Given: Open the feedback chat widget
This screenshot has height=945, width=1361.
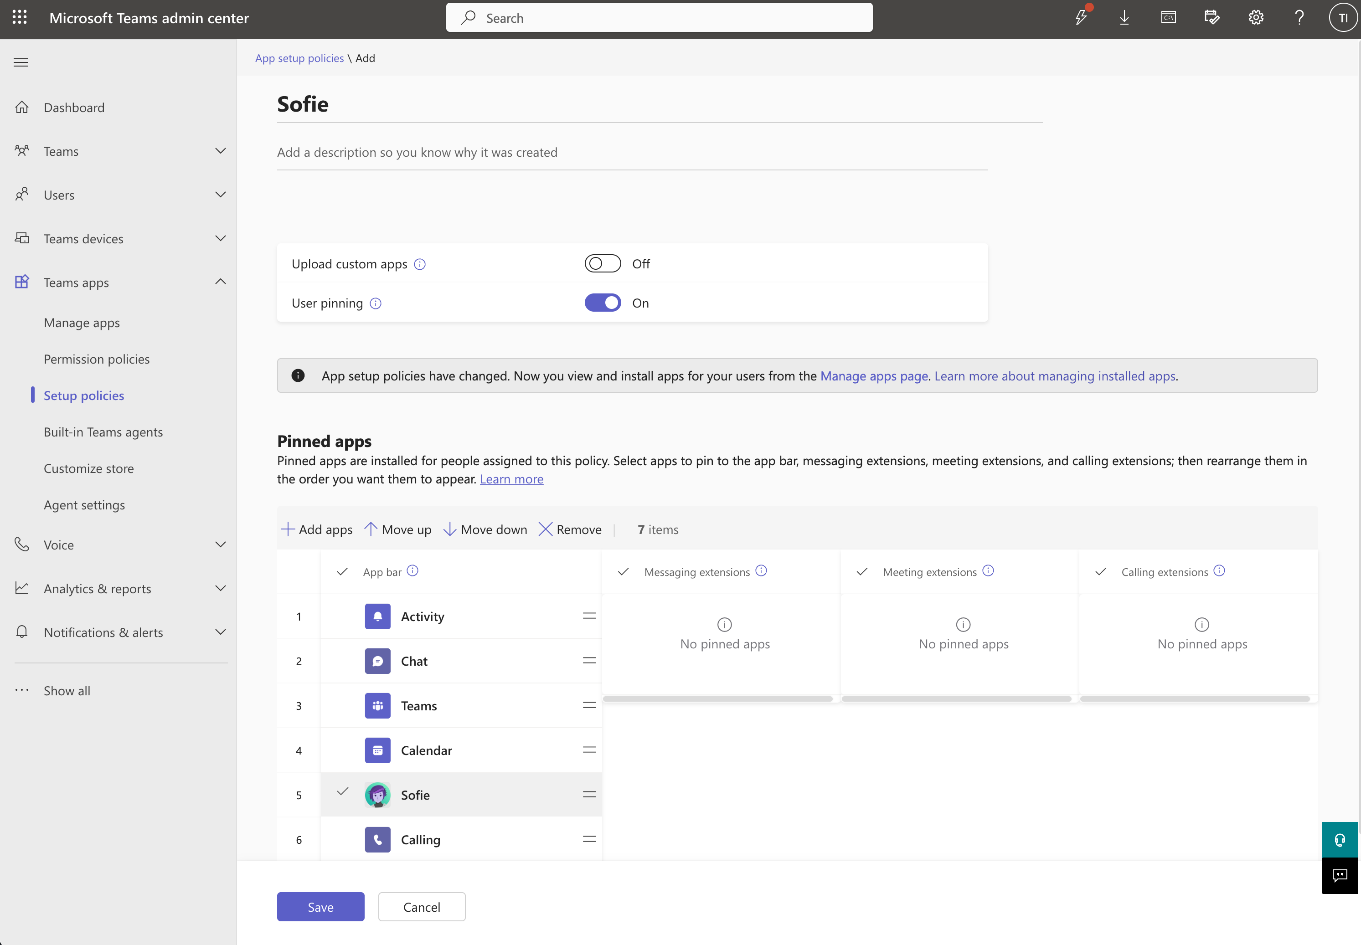Looking at the screenshot, I should pyautogui.click(x=1340, y=876).
